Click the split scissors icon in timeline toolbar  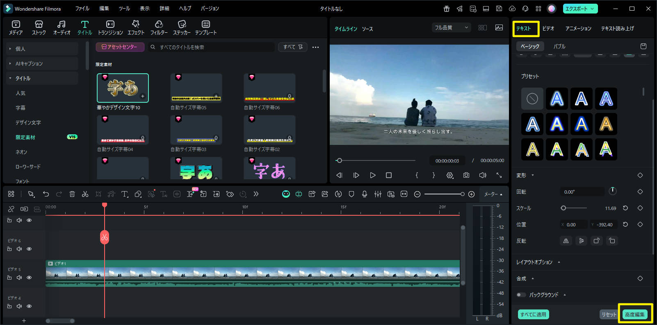85,194
